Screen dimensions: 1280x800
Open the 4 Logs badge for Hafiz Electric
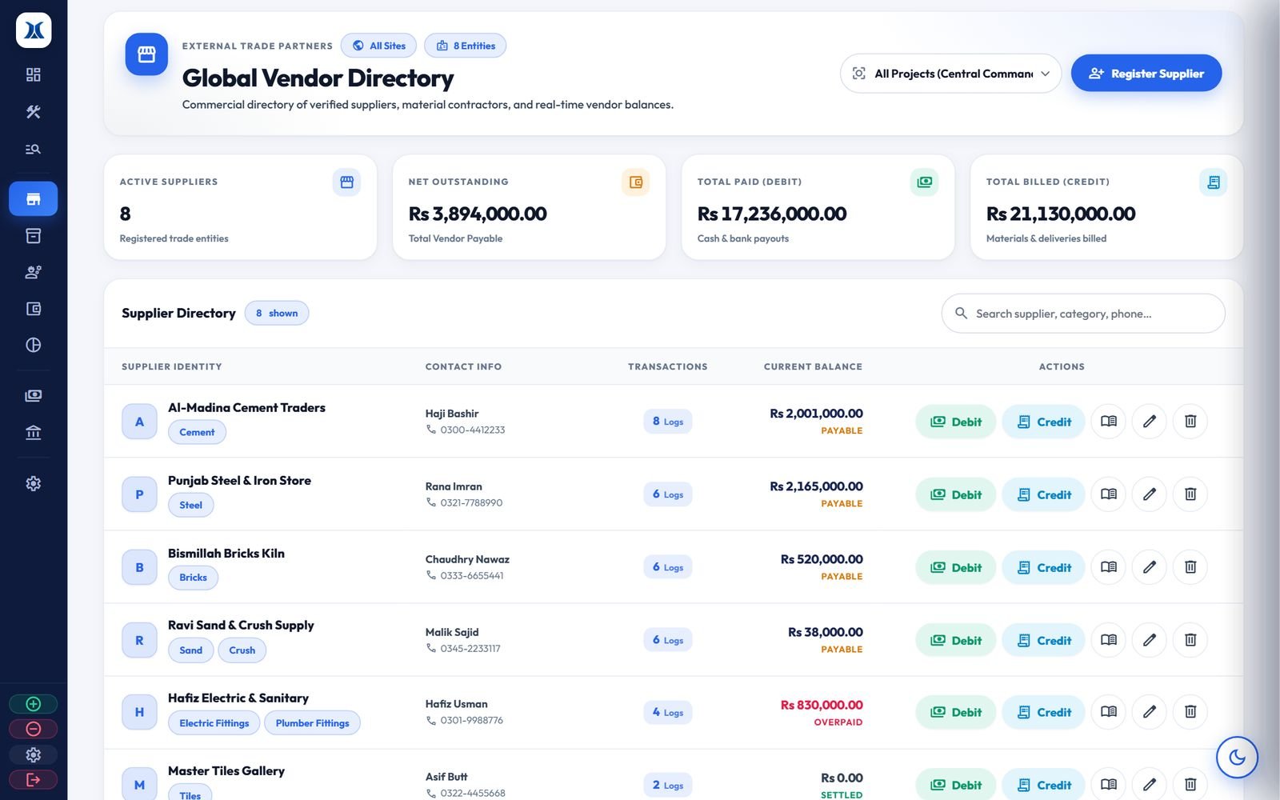click(667, 712)
